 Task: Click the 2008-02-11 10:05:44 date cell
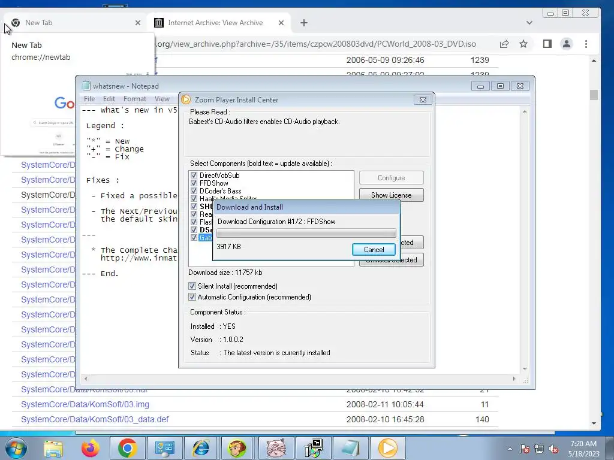point(385,404)
